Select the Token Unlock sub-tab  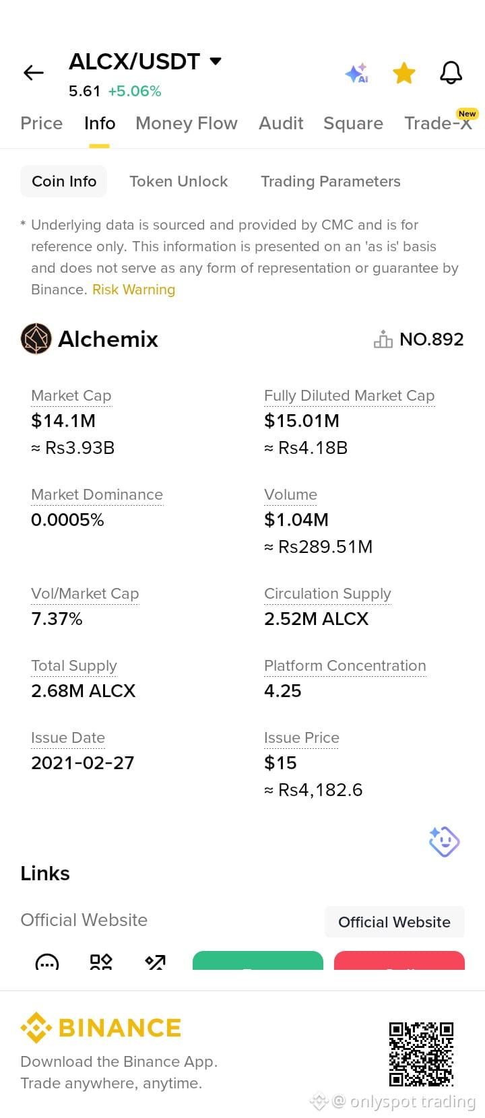point(179,181)
